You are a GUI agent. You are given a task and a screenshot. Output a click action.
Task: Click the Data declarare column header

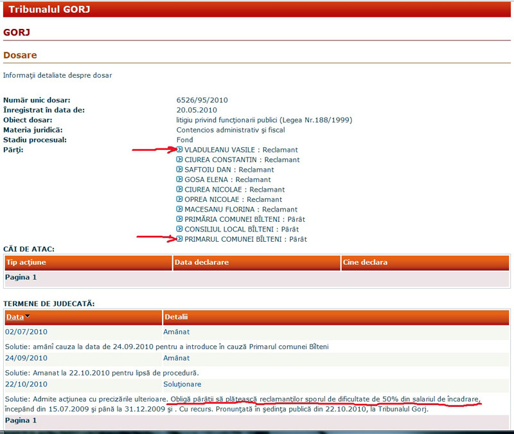pyautogui.click(x=256, y=262)
